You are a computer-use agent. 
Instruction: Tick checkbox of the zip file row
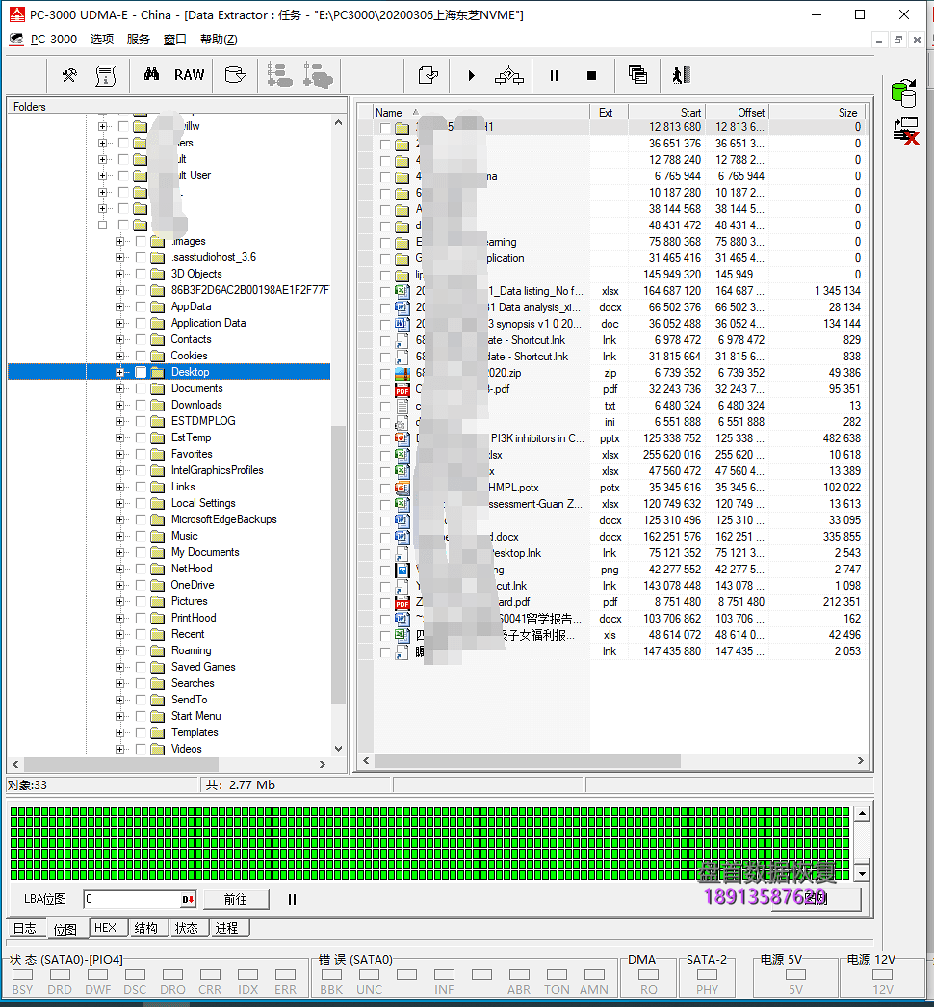pos(385,374)
